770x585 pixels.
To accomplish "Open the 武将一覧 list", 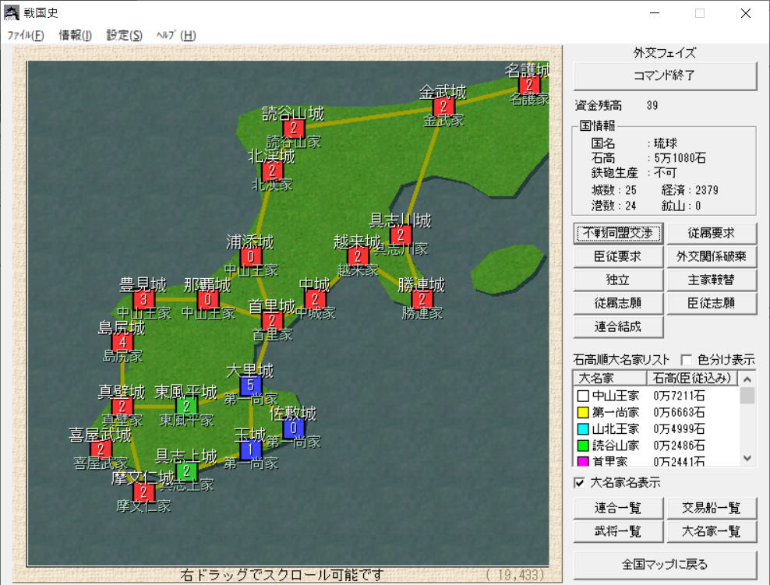I will click(618, 532).
